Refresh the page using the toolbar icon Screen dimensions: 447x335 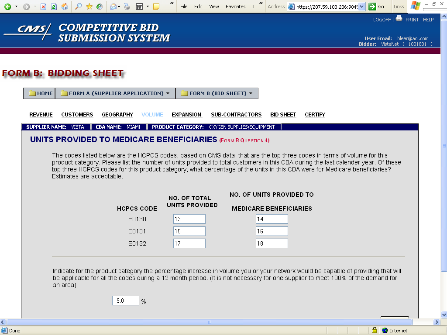coord(54,7)
